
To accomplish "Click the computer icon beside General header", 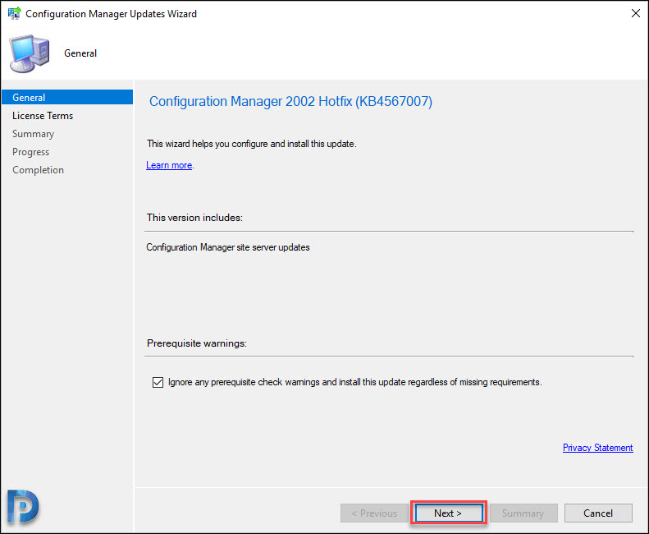I will 30,53.
